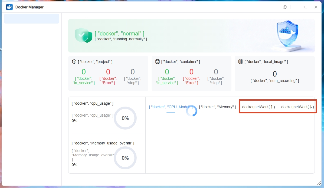Switch to the "CPU_Model" tab
This screenshot has height=188, width=324.
coord(171,107)
